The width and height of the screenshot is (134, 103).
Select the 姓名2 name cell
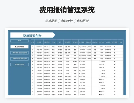[x=54, y=56]
